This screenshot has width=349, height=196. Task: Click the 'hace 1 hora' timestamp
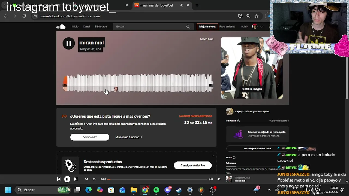(x=207, y=39)
